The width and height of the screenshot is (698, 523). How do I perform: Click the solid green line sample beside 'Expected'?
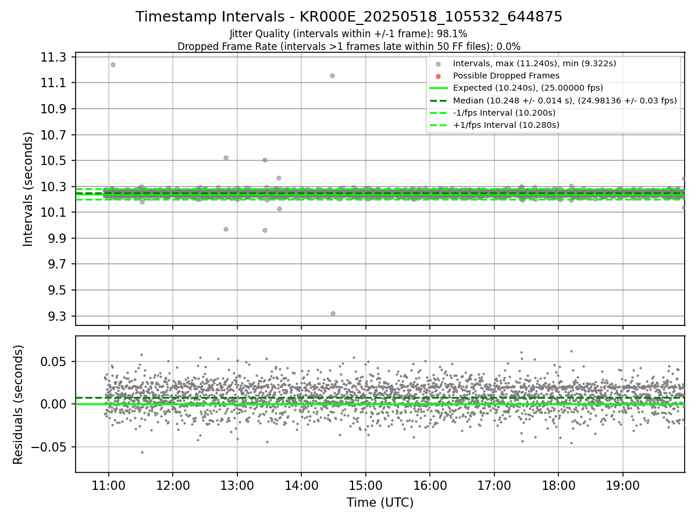439,88
